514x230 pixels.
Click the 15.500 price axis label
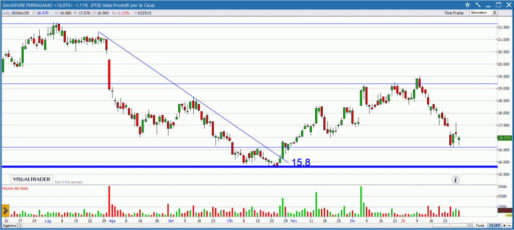click(503, 174)
